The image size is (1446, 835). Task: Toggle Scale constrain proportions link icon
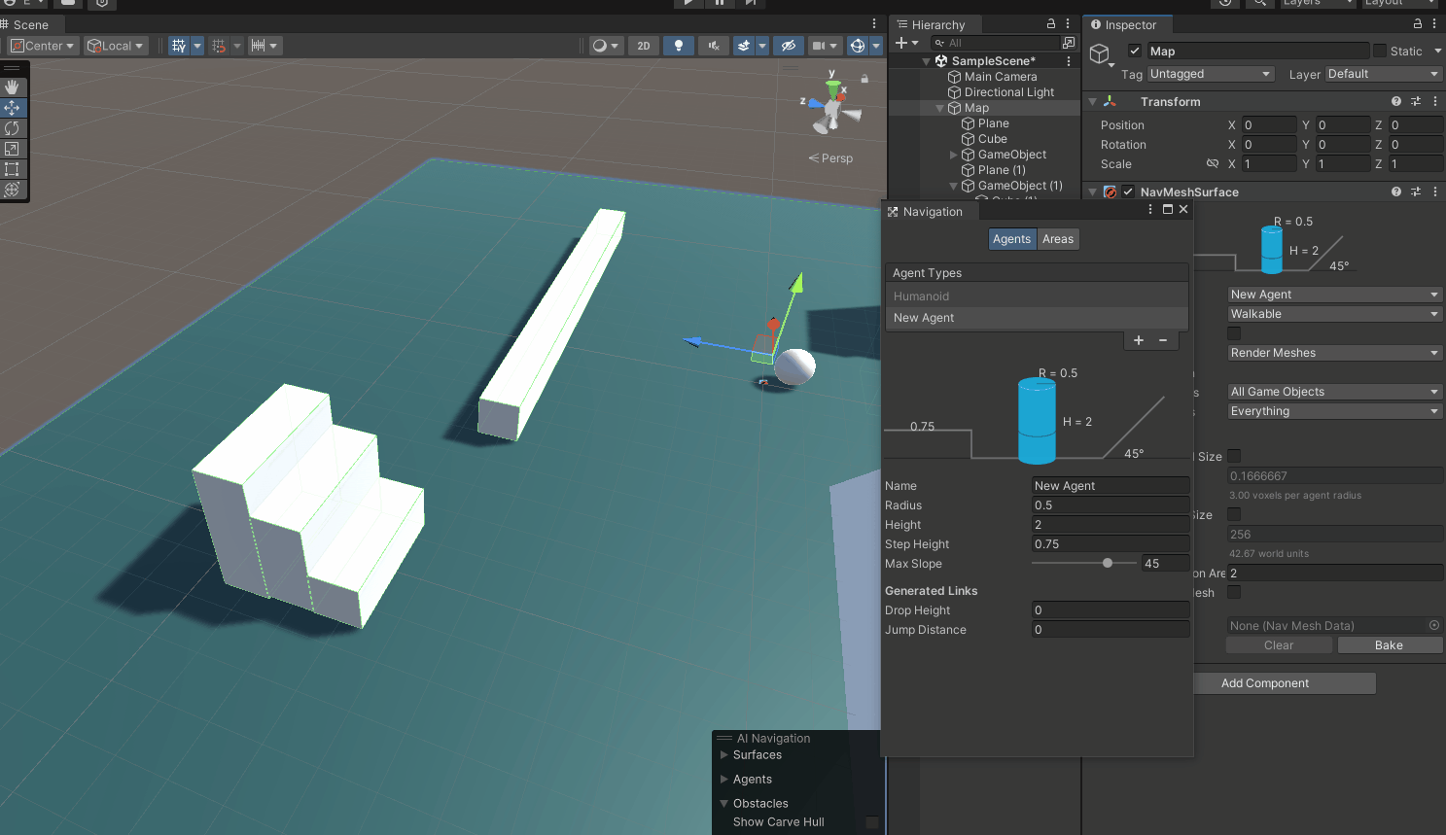pyautogui.click(x=1213, y=163)
